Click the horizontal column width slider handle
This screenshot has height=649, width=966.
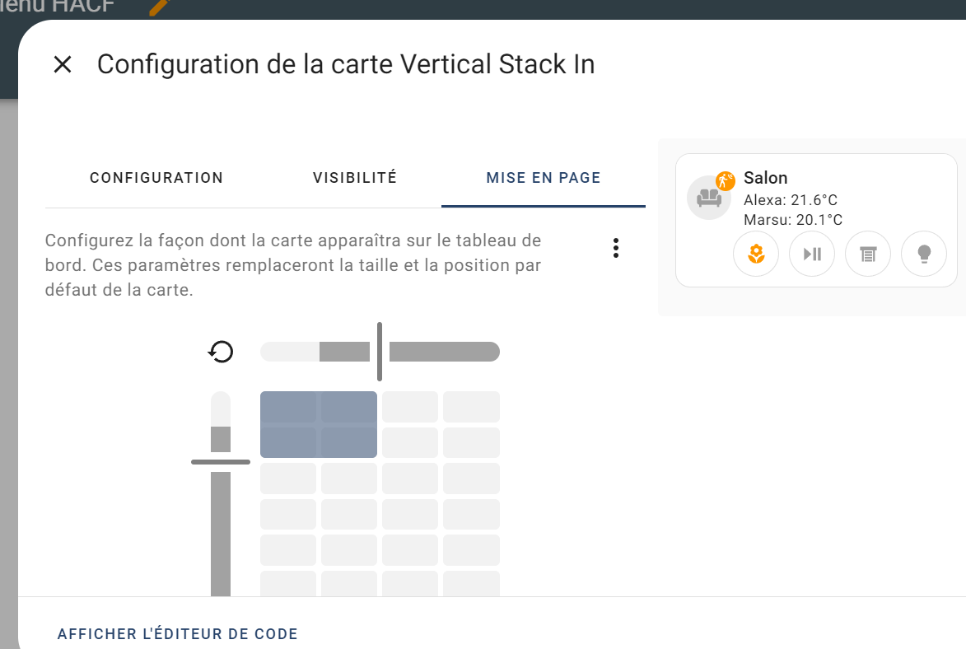[x=380, y=352]
